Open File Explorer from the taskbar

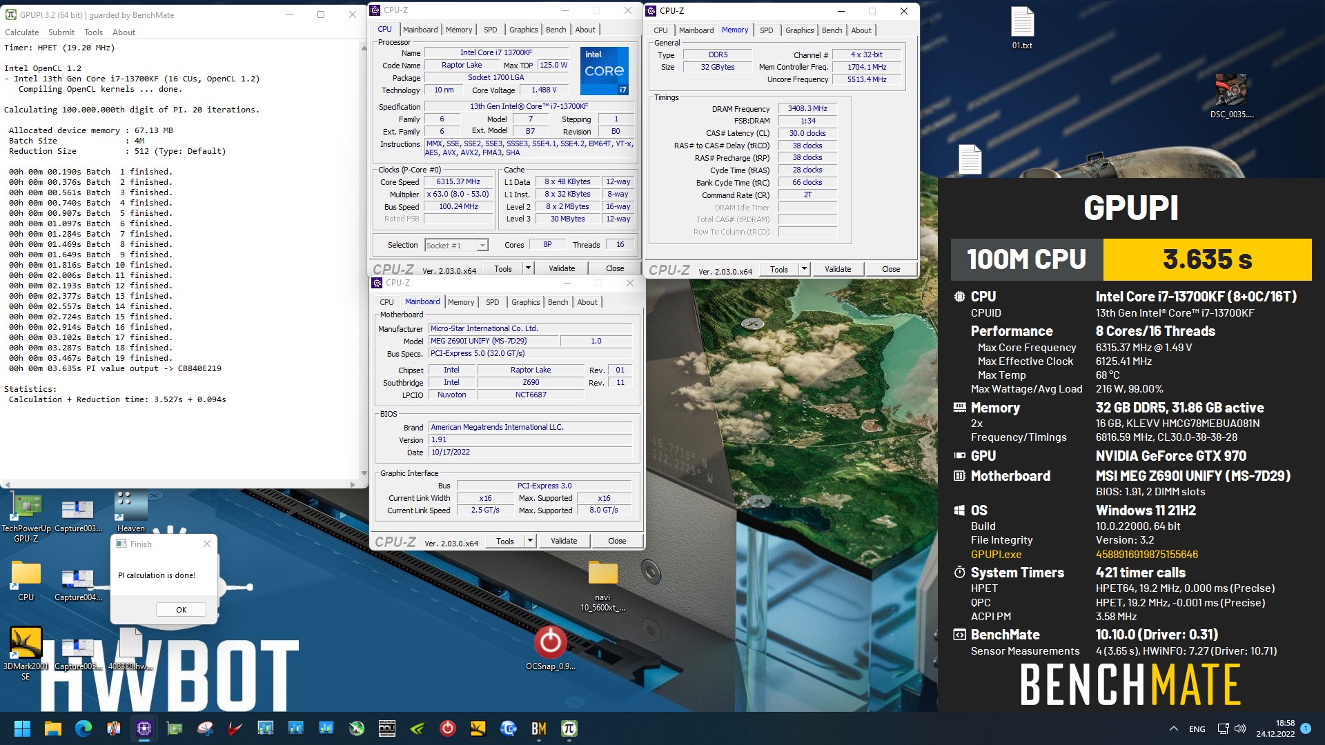click(53, 728)
